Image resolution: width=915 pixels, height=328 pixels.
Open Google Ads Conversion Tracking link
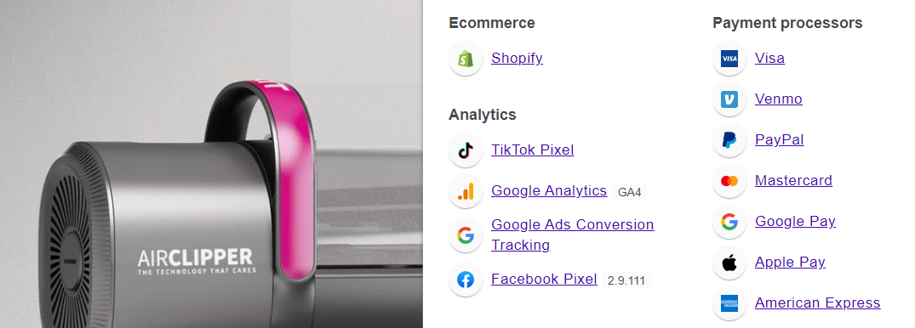573,235
